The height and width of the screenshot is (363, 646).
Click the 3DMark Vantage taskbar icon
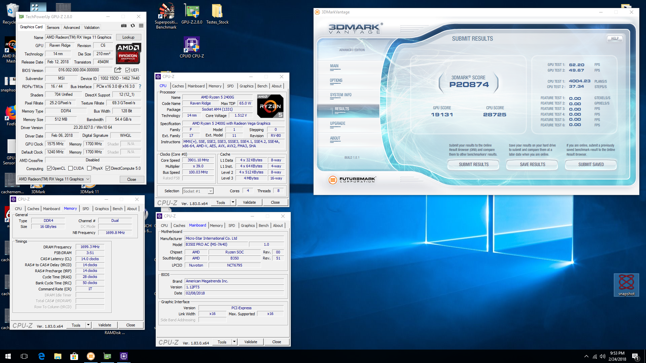[91, 356]
